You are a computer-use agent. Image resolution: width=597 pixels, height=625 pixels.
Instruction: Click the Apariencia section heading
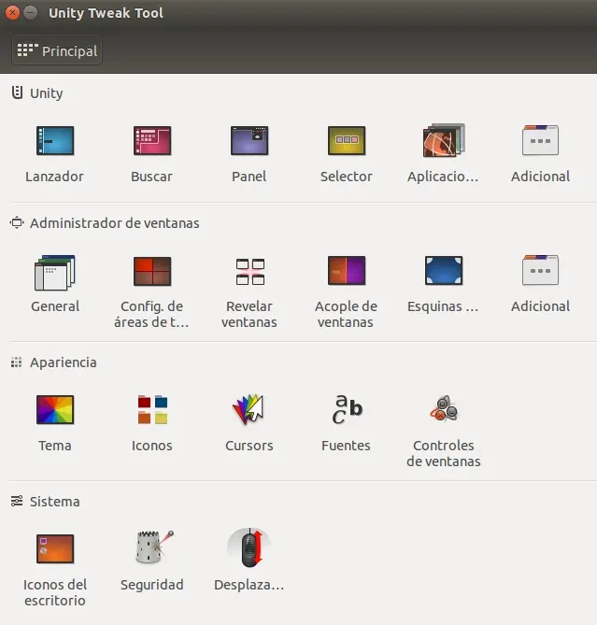click(63, 362)
